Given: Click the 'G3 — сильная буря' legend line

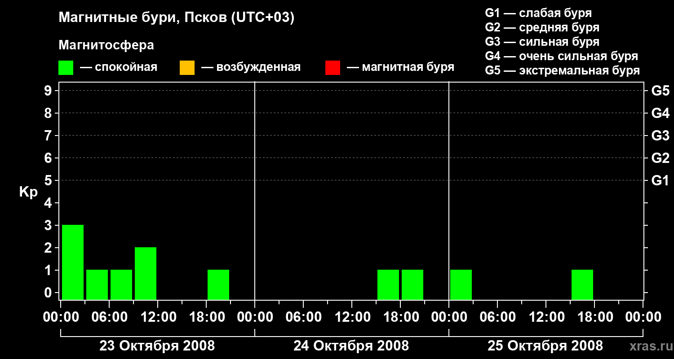Looking at the screenshot, I should [x=542, y=42].
